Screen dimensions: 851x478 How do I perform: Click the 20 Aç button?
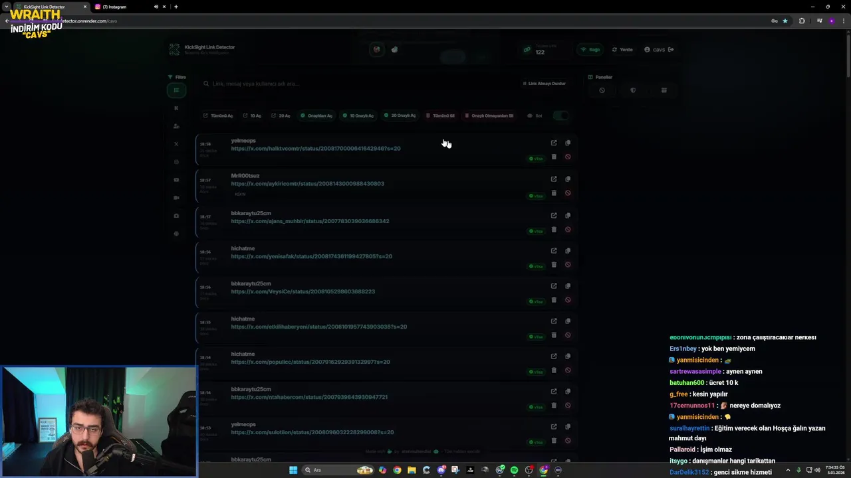coord(281,116)
